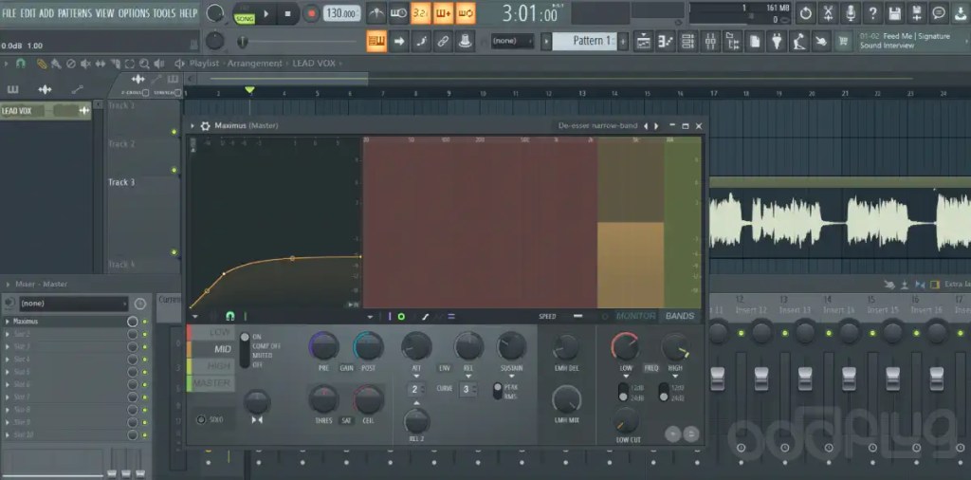Toggle Track 3 mute LED
The image size is (971, 480).
coord(174,252)
